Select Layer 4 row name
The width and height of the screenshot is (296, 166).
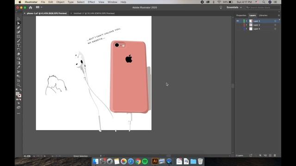click(x=257, y=29)
